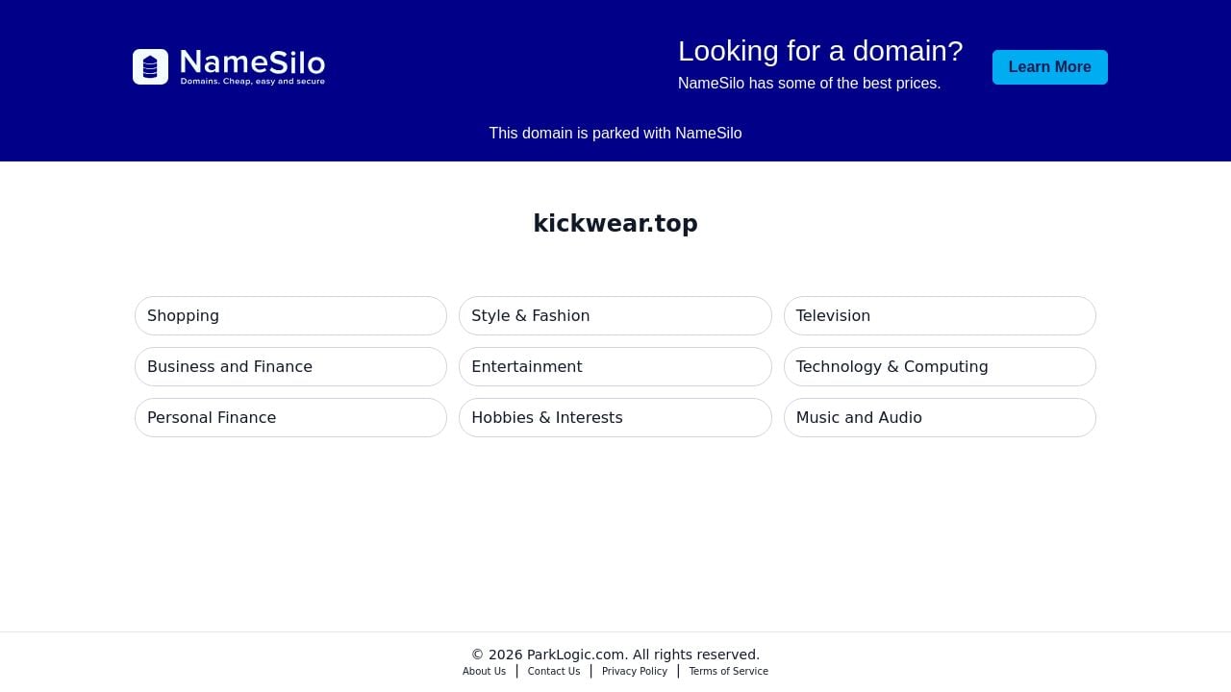Click the NameSilo database logo icon
The image size is (1231, 692).
click(x=150, y=66)
